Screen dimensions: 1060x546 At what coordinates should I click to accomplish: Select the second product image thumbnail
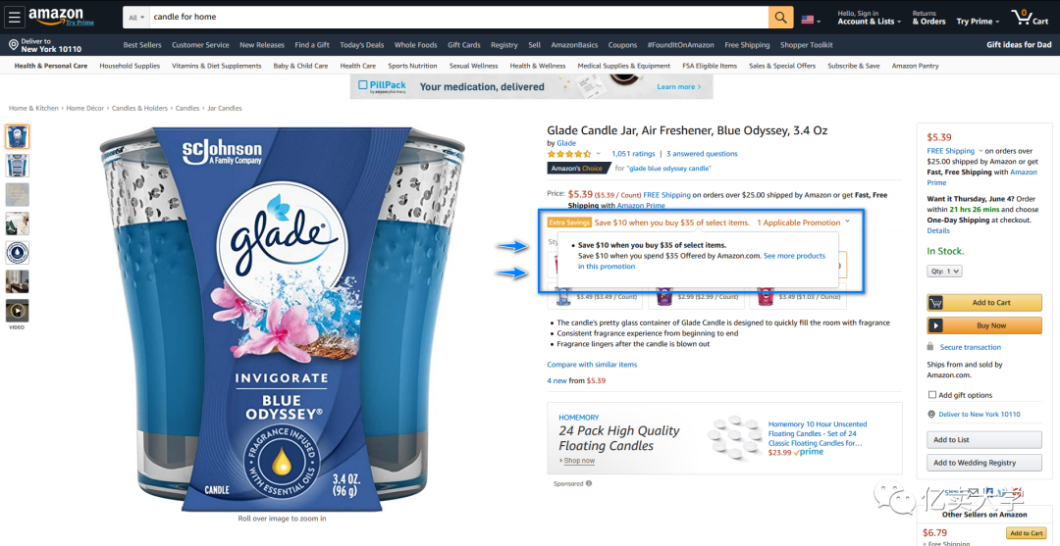pyautogui.click(x=17, y=166)
